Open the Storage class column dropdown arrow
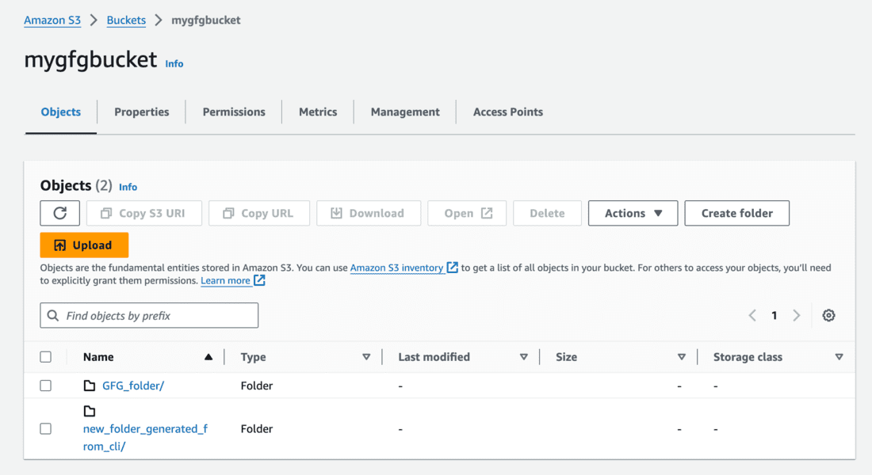Screen dimensions: 872x475 coord(839,357)
